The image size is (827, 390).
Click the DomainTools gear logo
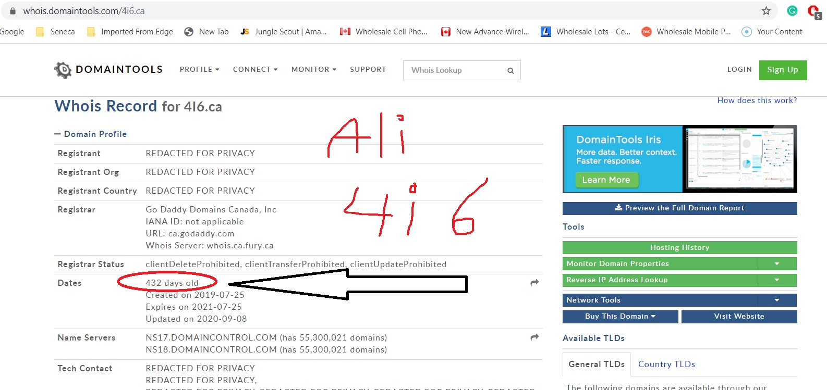point(63,70)
